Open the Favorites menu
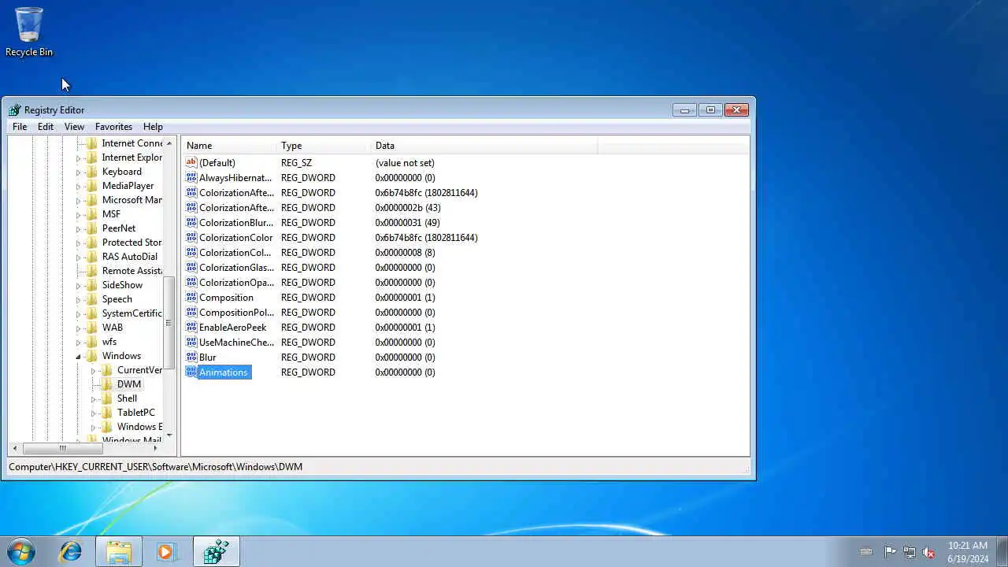 pos(113,127)
